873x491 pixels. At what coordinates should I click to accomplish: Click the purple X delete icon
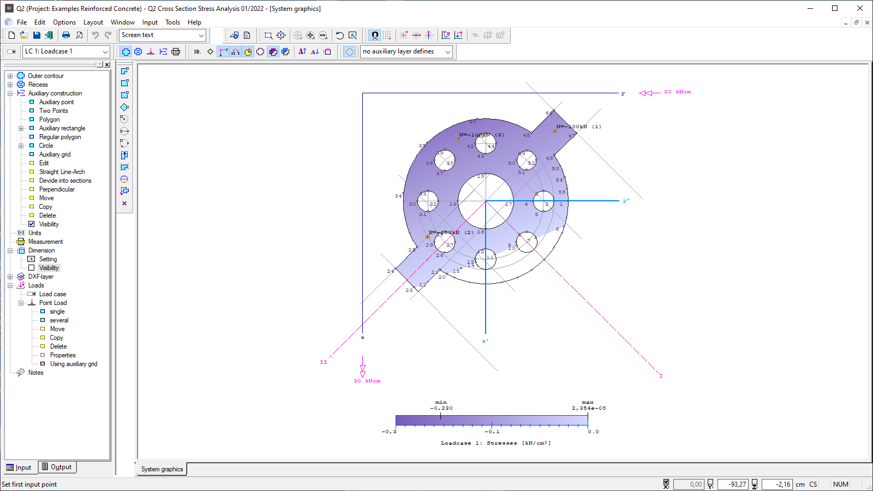pyautogui.click(x=124, y=203)
